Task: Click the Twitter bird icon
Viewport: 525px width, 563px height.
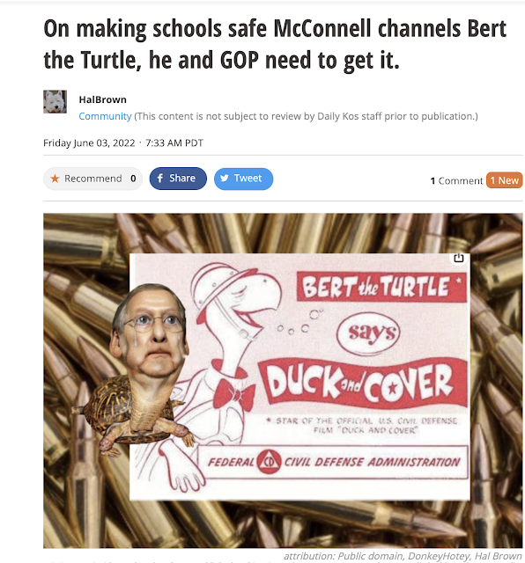Action: (x=225, y=178)
